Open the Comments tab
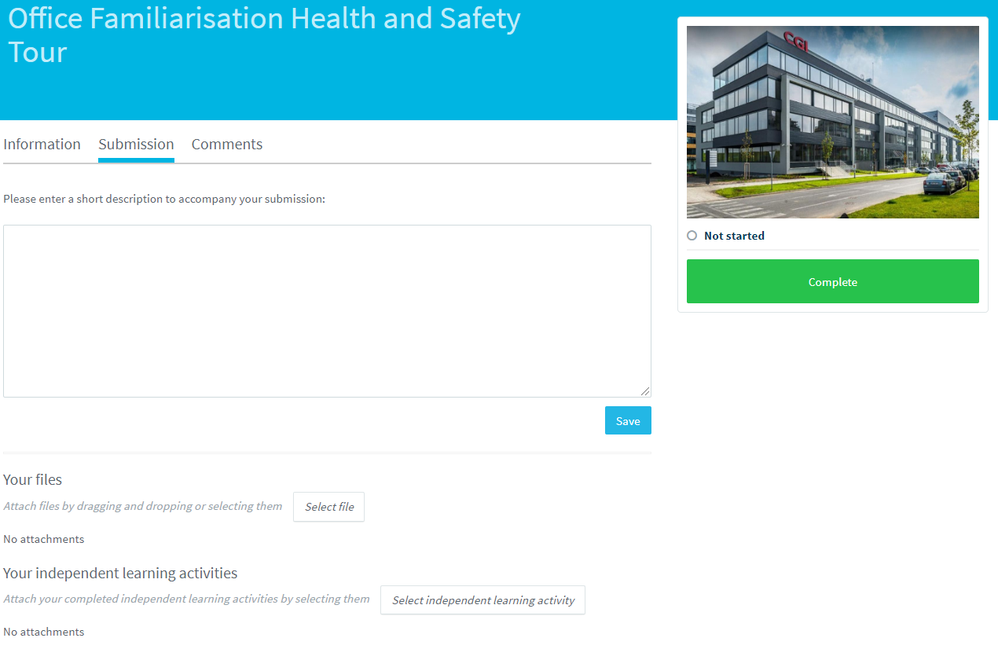Screen dimensions: 998x660 (x=227, y=145)
